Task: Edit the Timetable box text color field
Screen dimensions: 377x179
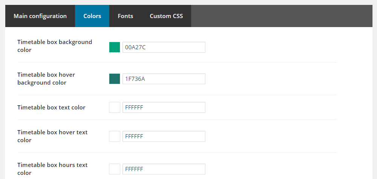Action: [x=164, y=108]
